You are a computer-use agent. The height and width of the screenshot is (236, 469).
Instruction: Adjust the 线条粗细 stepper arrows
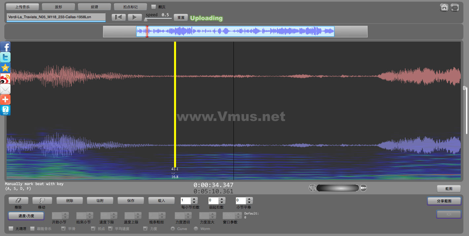pos(162,216)
